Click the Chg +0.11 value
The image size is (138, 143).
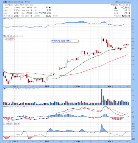127,10
